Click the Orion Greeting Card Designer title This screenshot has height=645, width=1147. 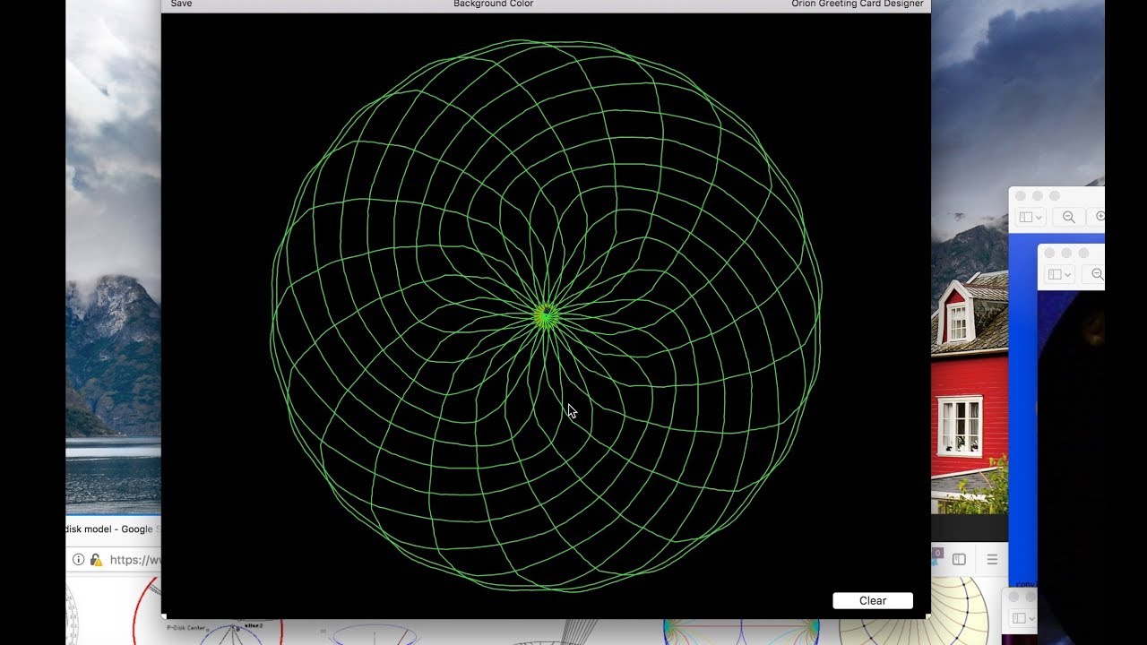point(857,4)
